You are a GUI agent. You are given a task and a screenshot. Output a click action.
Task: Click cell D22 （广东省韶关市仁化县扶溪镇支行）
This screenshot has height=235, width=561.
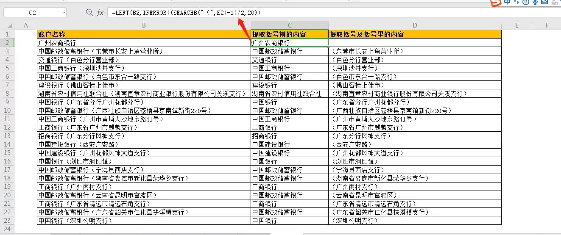415,212
